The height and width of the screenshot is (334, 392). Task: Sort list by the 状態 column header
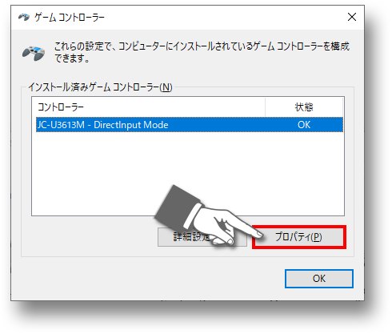(304, 107)
